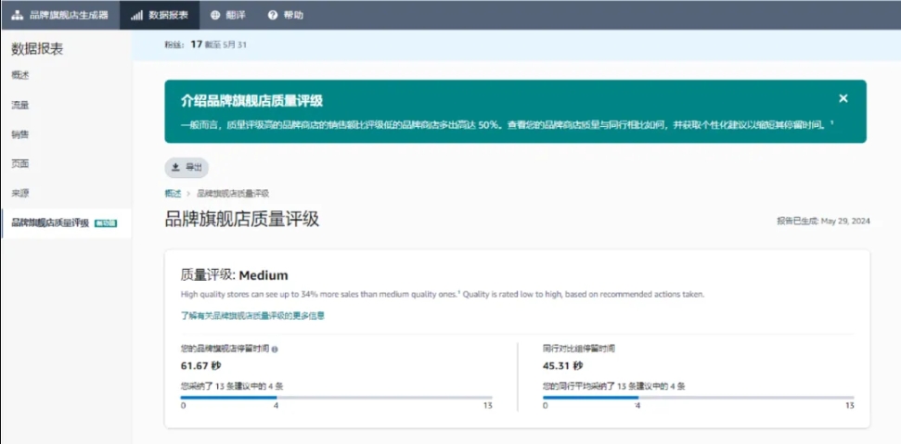Open the 帮助 menu
901x444 pixels.
286,16
